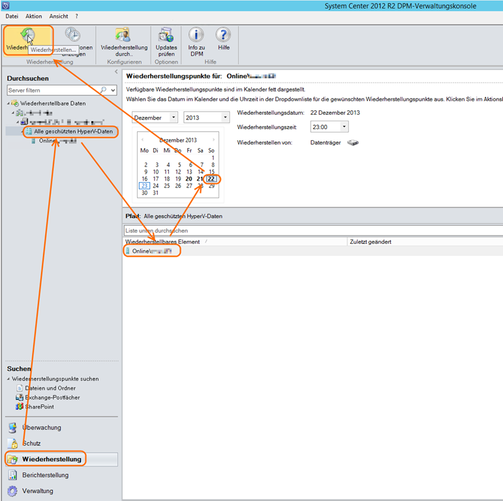Open the Berichterstellung workspace

(45, 475)
